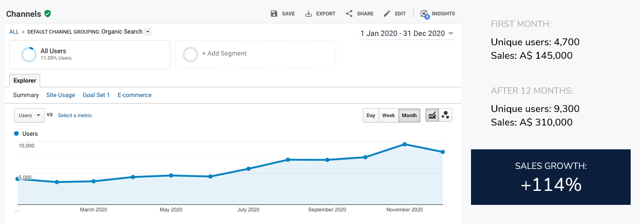This screenshot has width=640, height=224.
Task: Click the Share icon
Action: pos(349,14)
